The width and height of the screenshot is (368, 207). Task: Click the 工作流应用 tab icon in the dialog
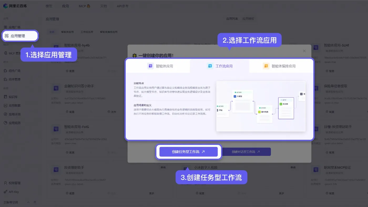[210, 66]
